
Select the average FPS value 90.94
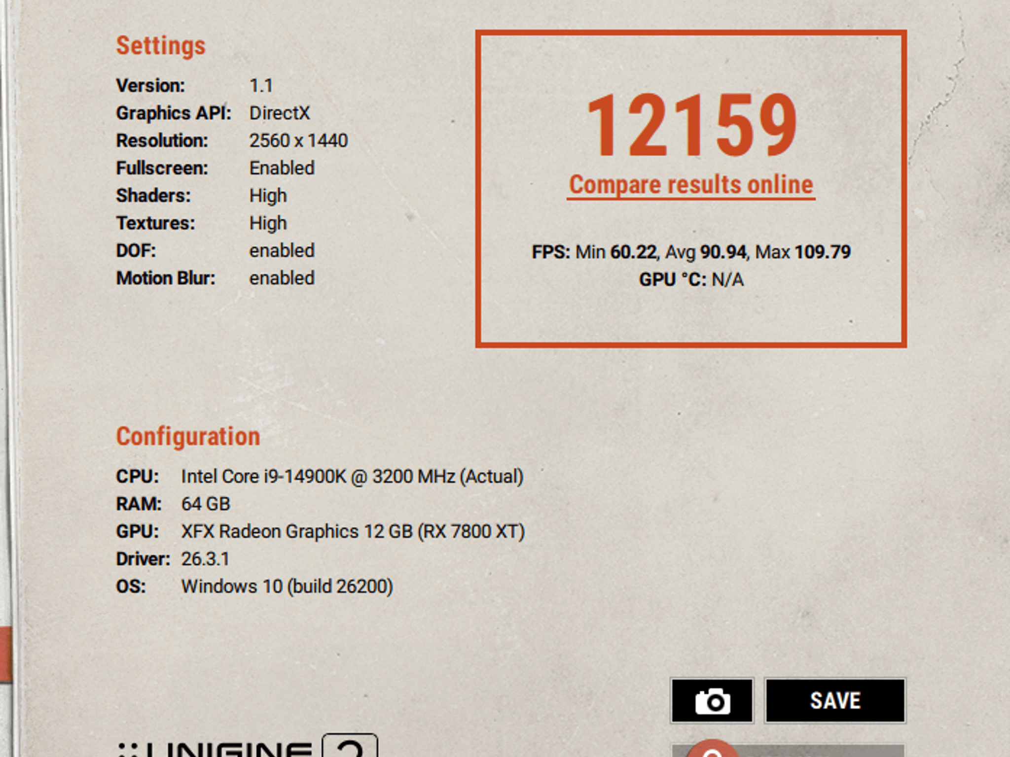point(723,252)
